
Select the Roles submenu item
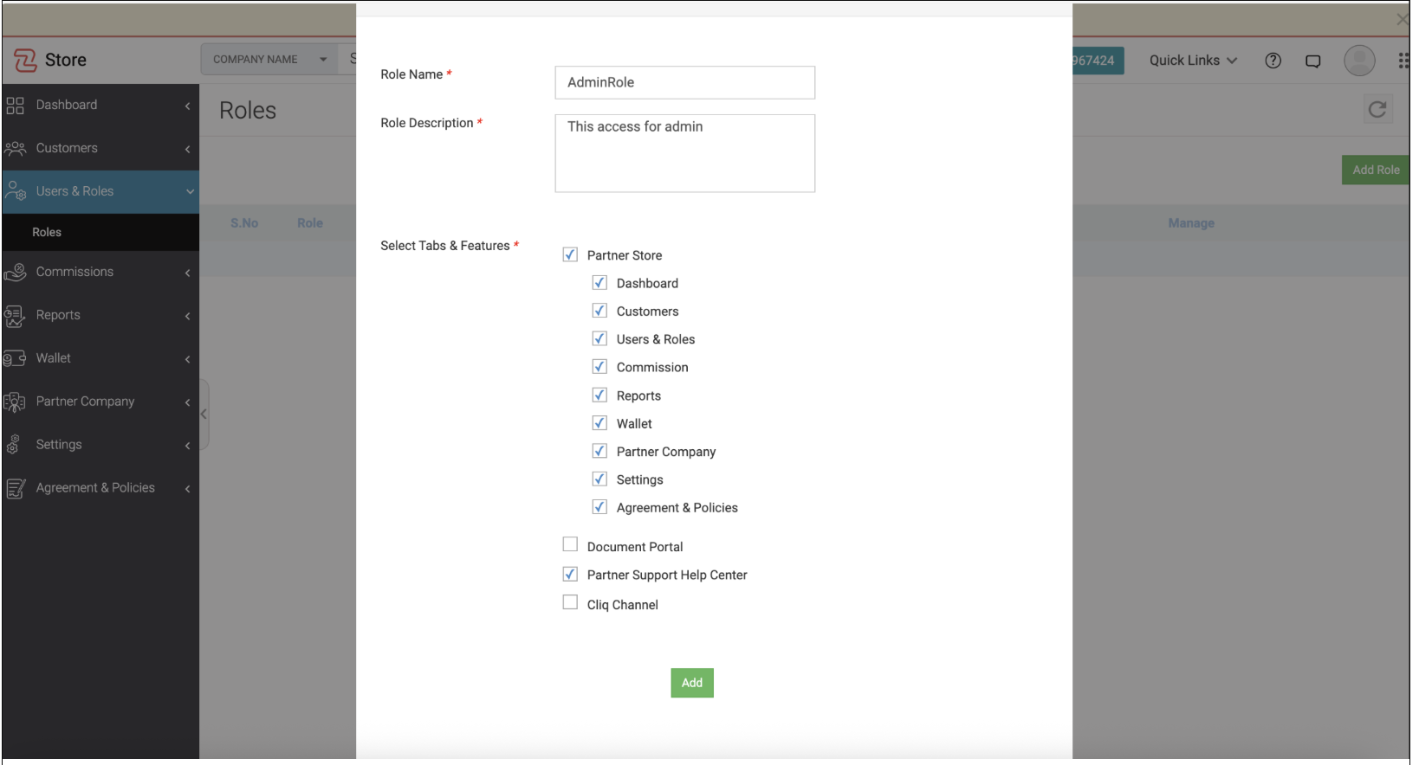pos(100,233)
